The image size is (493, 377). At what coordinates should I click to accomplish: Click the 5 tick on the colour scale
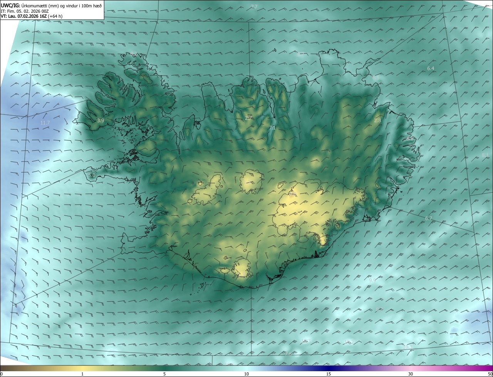click(164, 374)
